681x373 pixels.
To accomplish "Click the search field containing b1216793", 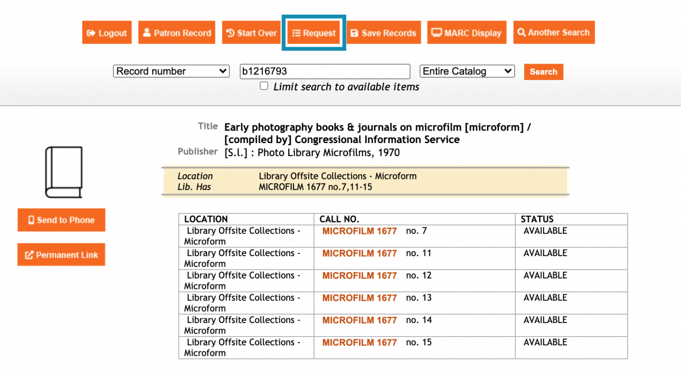I will click(x=325, y=72).
